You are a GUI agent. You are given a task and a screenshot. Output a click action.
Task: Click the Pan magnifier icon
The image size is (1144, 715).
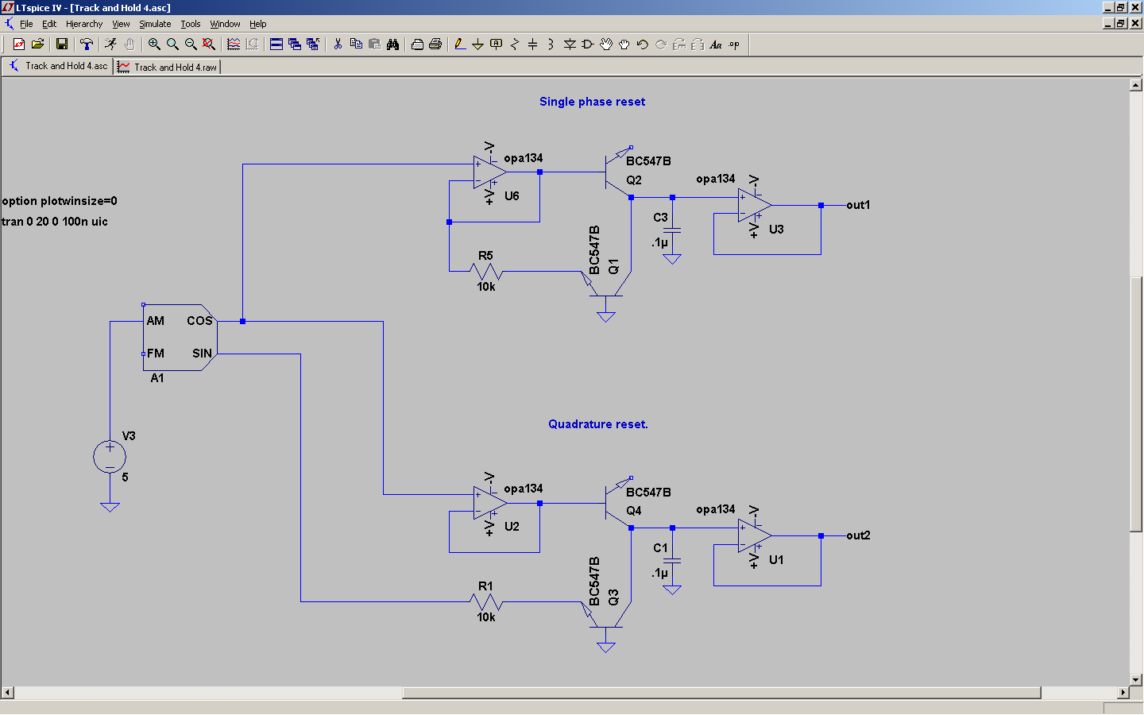pyautogui.click(x=172, y=44)
